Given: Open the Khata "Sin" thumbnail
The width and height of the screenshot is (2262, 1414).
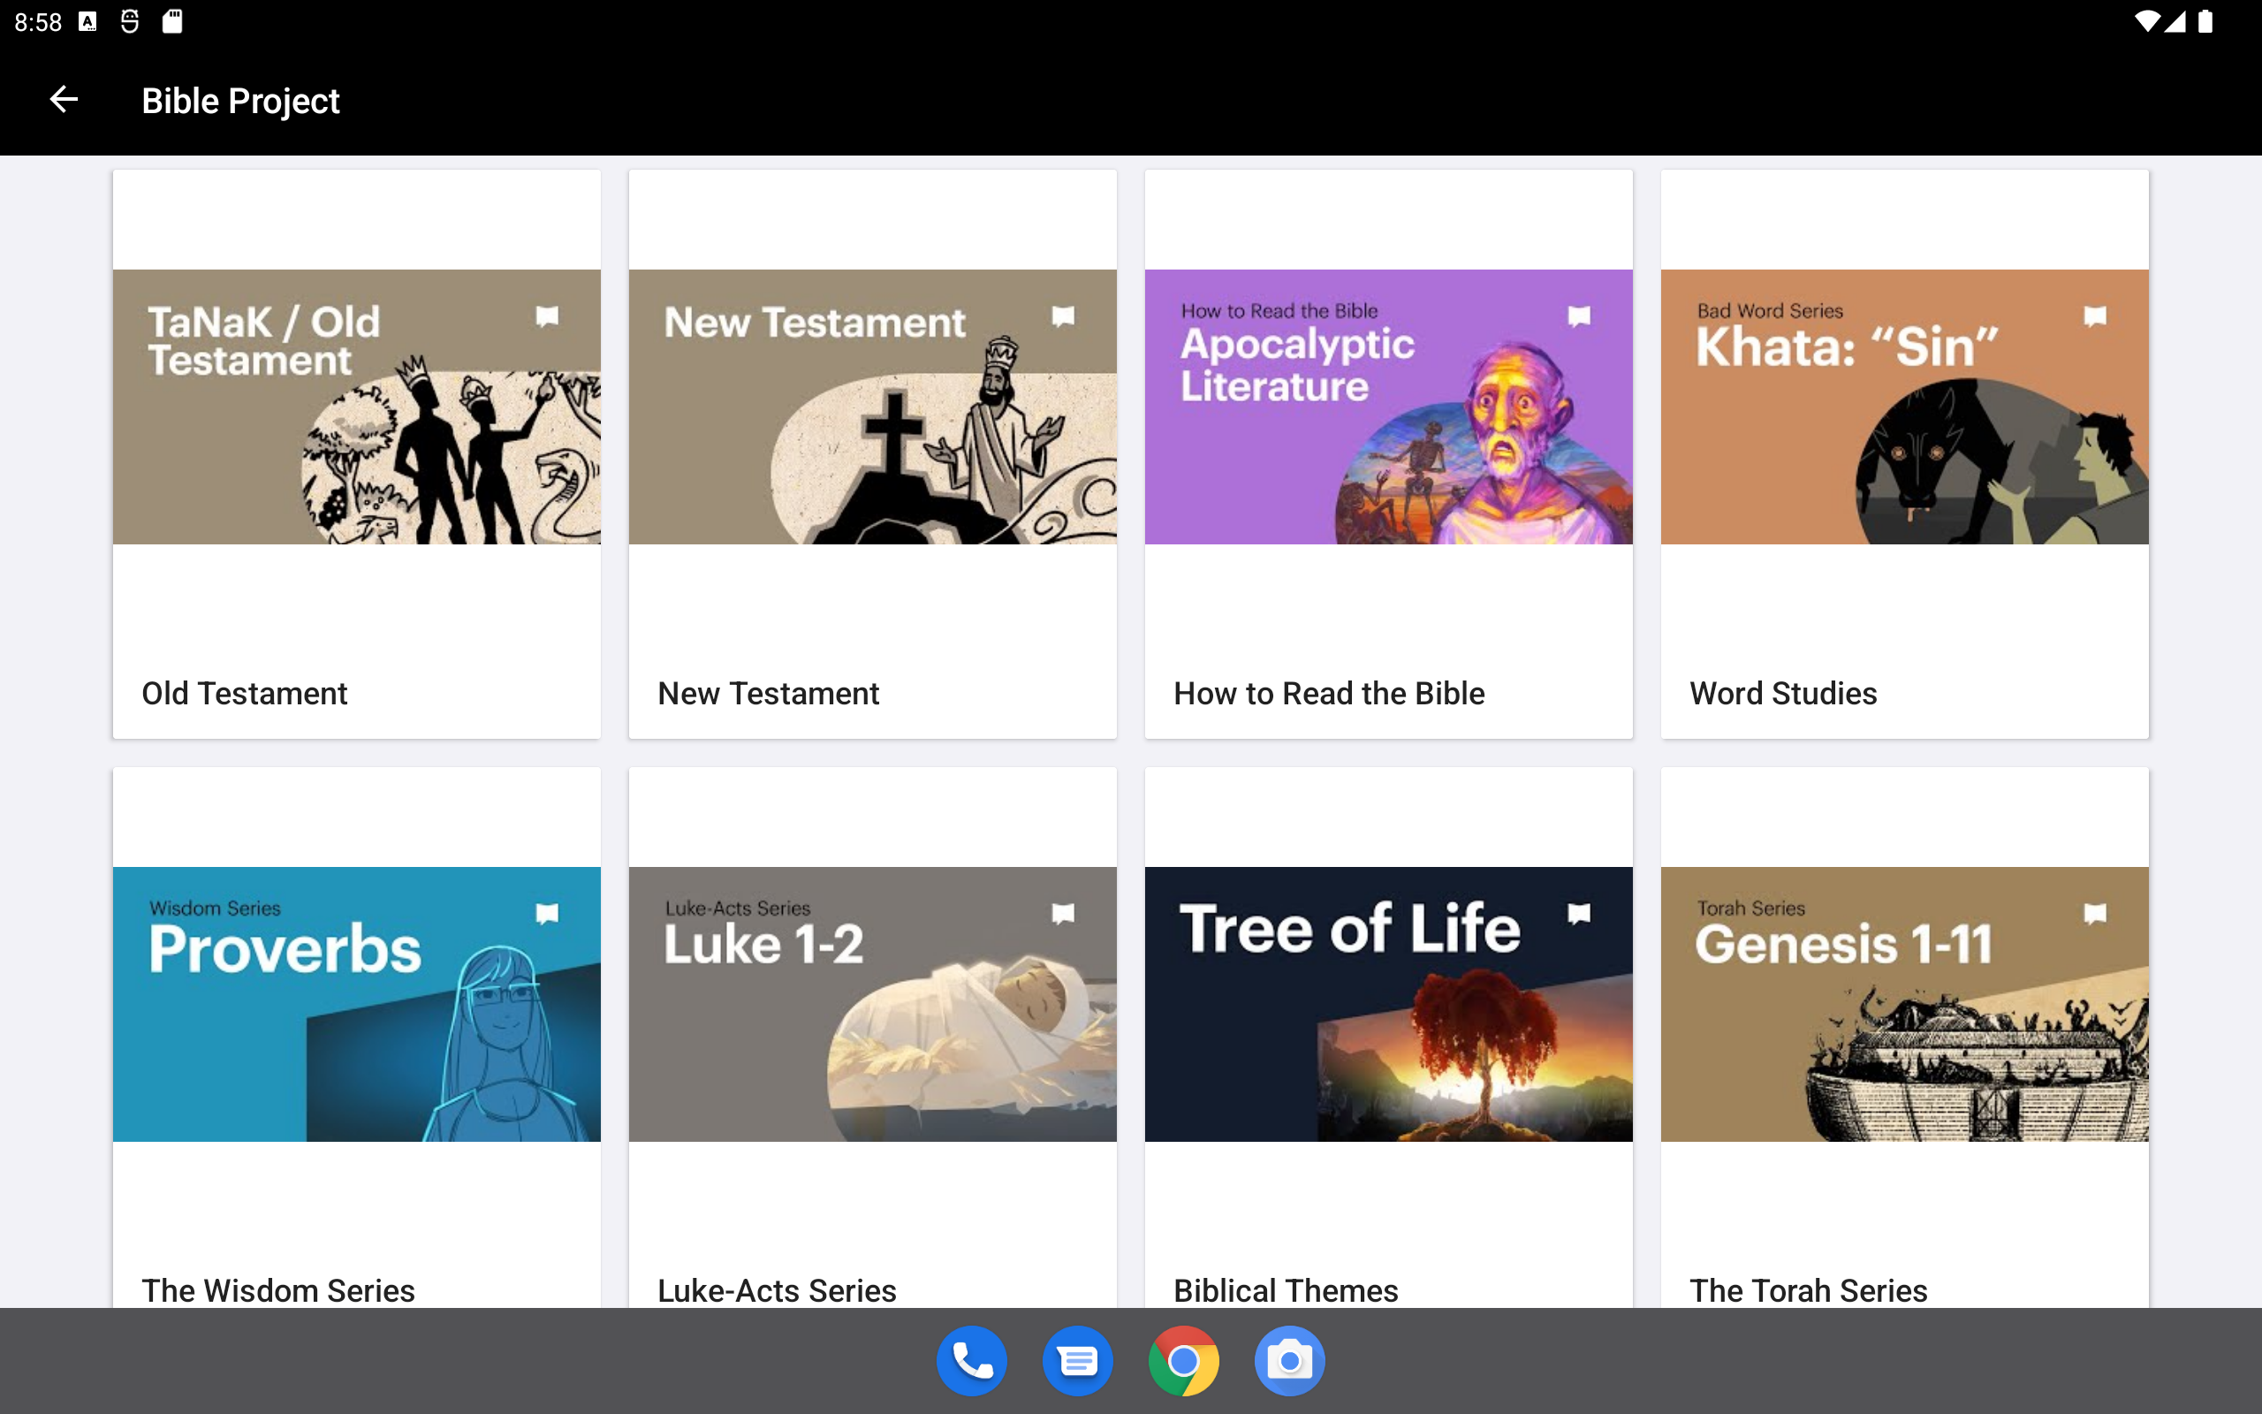Looking at the screenshot, I should (x=1905, y=407).
